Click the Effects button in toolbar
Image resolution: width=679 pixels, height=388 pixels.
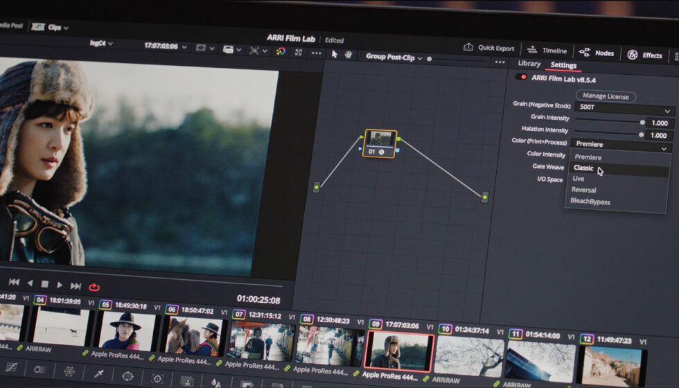coord(645,55)
